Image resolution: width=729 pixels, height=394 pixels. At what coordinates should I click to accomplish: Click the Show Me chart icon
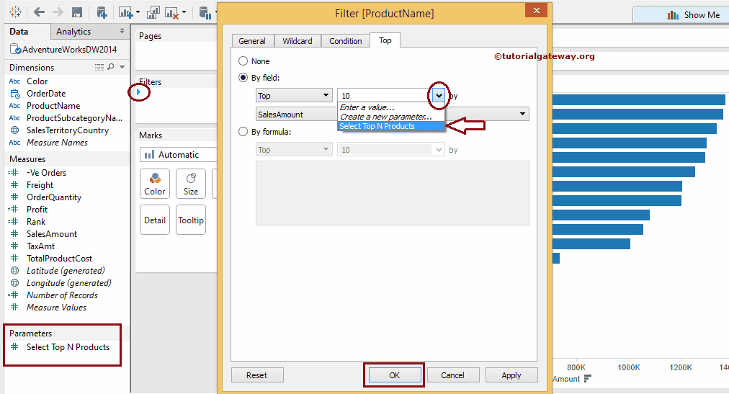(x=673, y=15)
